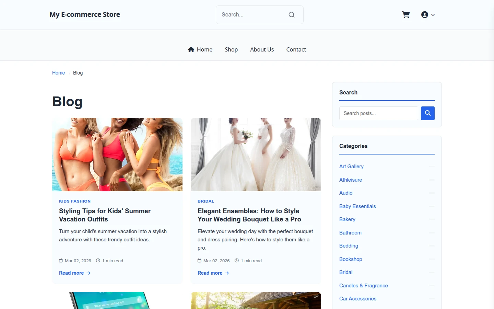Open Styling Tips for Kids' Summer title
This screenshot has height=309, width=494.
(x=105, y=215)
